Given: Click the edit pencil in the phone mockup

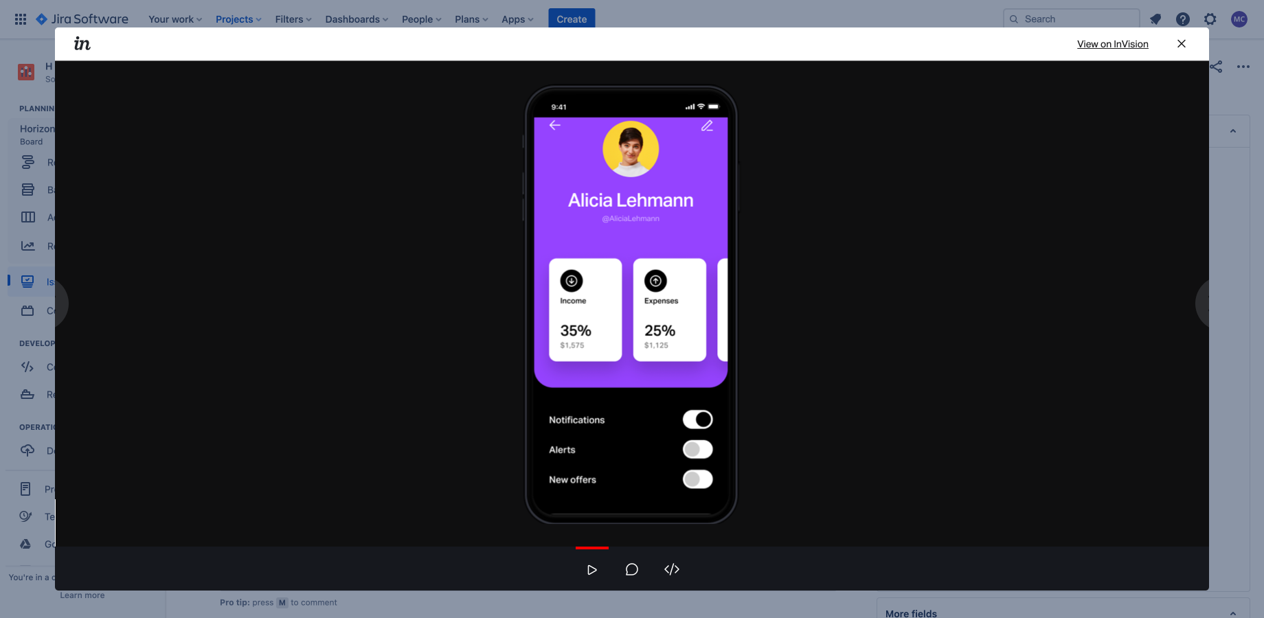Looking at the screenshot, I should [707, 126].
